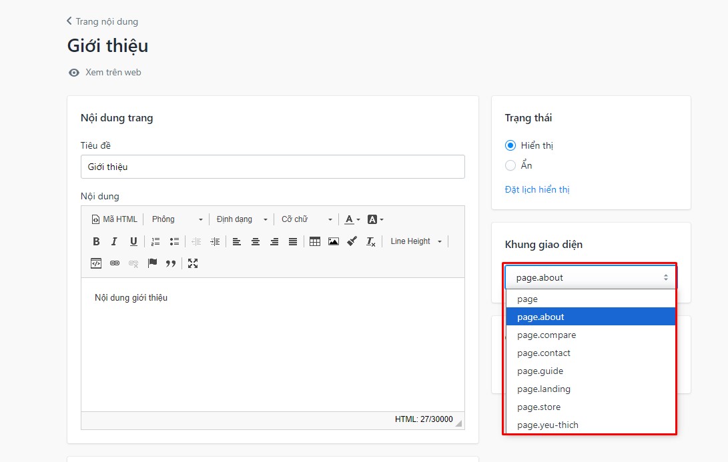Toggle bold formatting in editor toolbar
728x462 pixels.
96,241
